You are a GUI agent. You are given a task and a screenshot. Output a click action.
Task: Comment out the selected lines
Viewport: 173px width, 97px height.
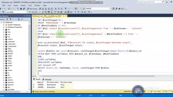pyautogui.click(x=75, y=12)
